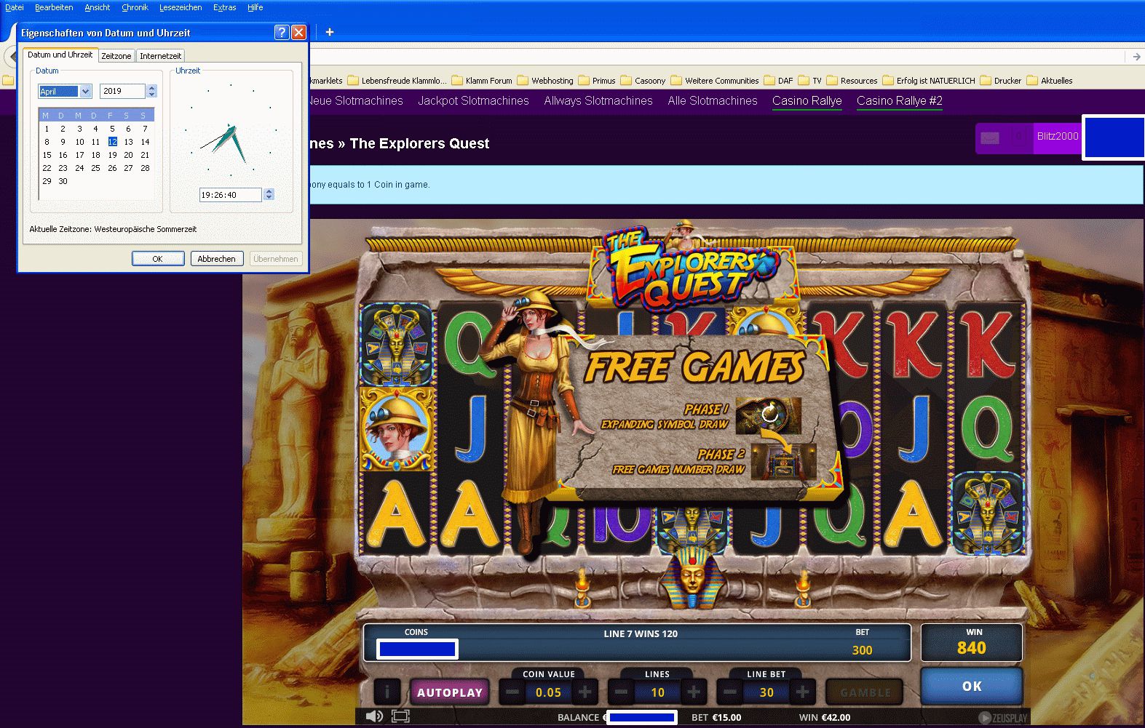Open the Lesezeichen menu

(x=181, y=7)
